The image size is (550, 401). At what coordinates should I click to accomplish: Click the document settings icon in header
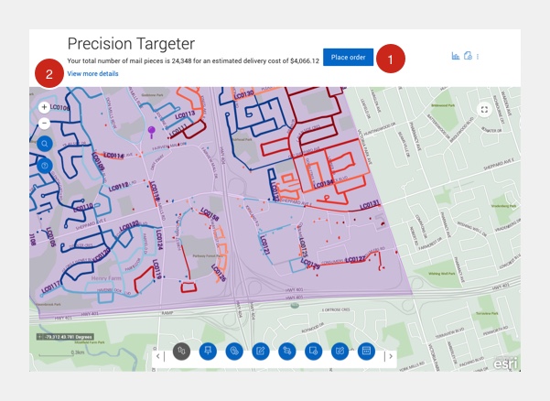[468, 56]
